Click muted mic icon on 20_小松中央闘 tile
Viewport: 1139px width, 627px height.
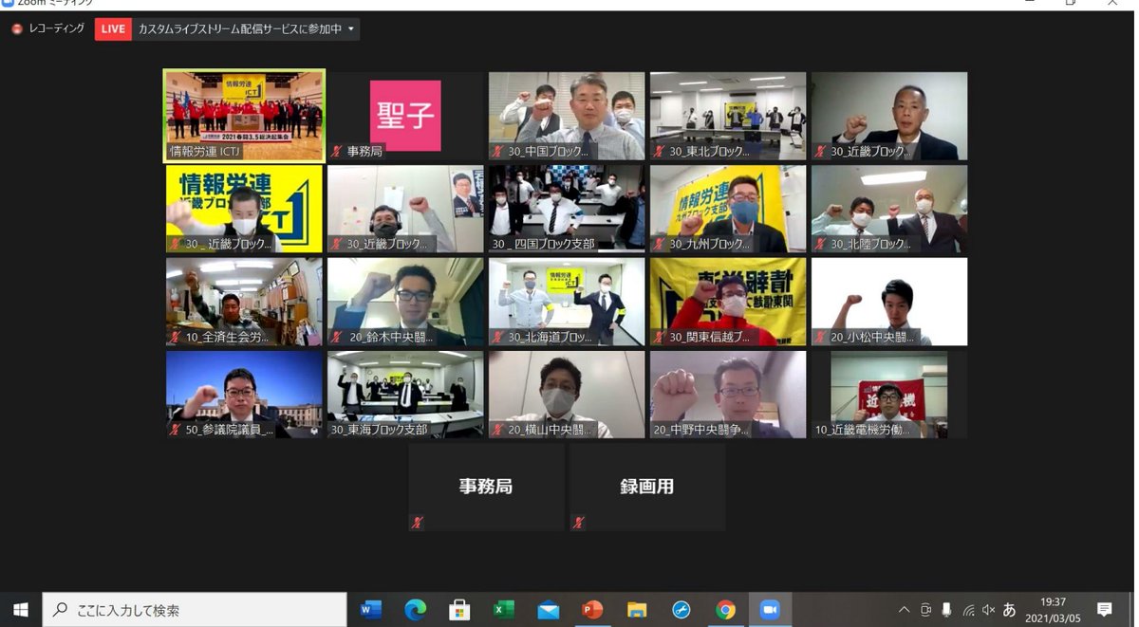(821, 337)
